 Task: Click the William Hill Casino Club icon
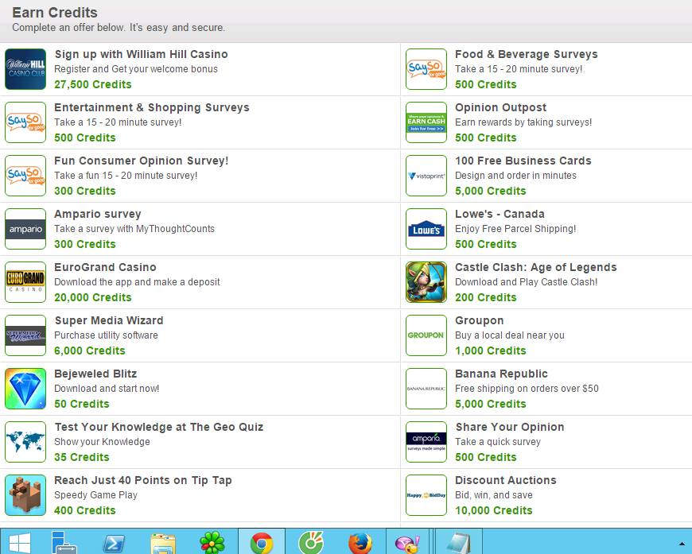click(25, 69)
